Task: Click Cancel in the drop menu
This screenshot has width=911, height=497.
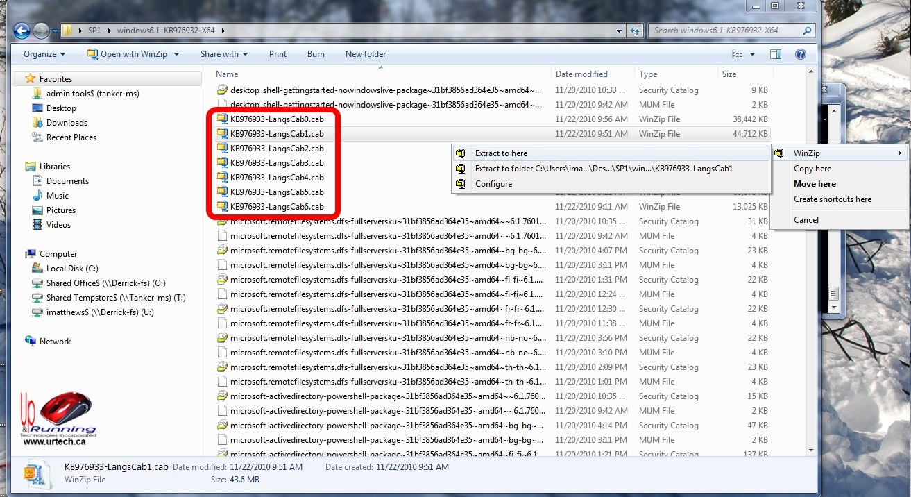Action: pyautogui.click(x=806, y=220)
